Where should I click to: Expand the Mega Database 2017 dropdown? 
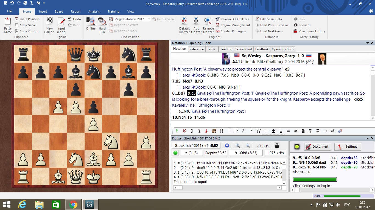click(149, 19)
